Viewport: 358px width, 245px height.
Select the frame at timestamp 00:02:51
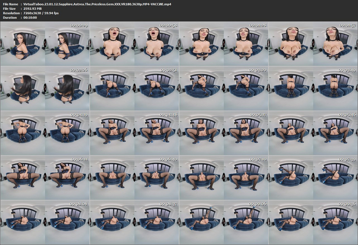[x=135, y=89]
